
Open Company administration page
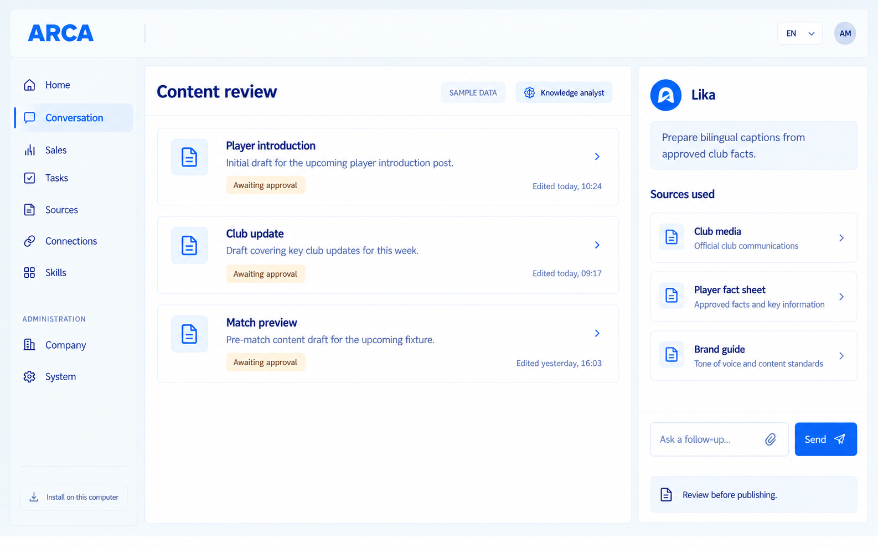pyautogui.click(x=74, y=345)
